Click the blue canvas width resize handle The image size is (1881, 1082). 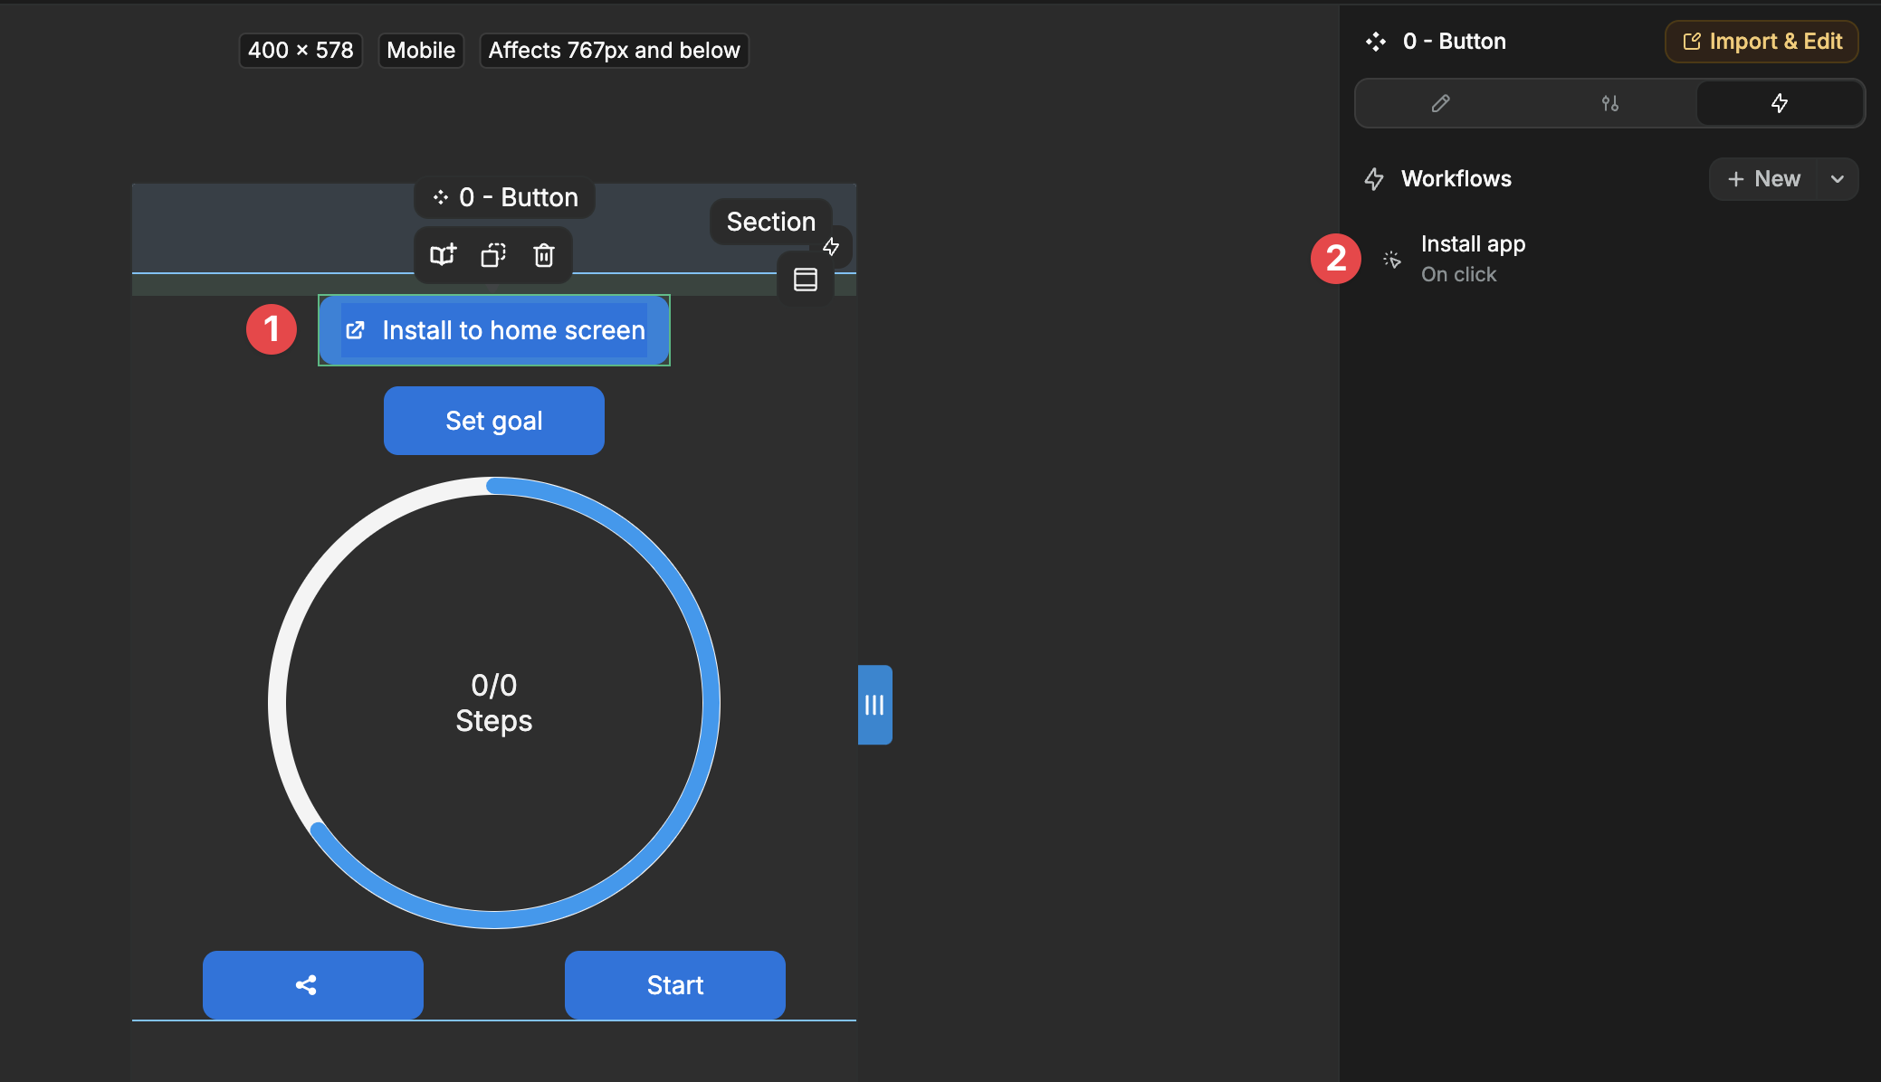click(x=874, y=705)
